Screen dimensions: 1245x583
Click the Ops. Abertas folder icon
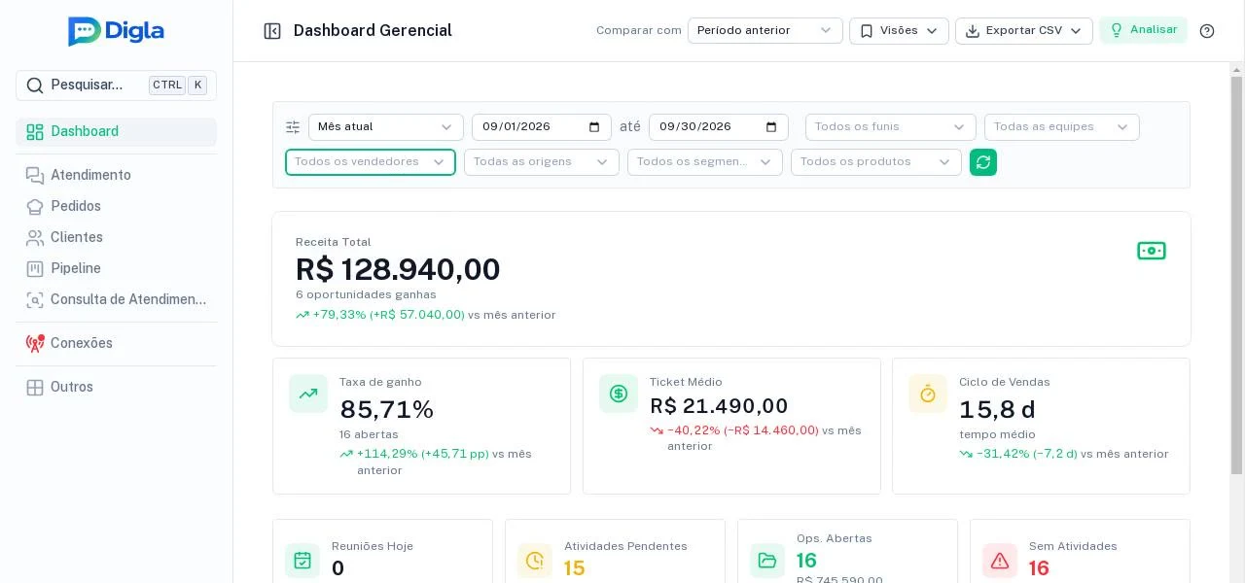(x=767, y=561)
